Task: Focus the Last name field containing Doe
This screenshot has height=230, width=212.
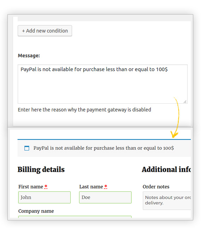Action: [105, 197]
